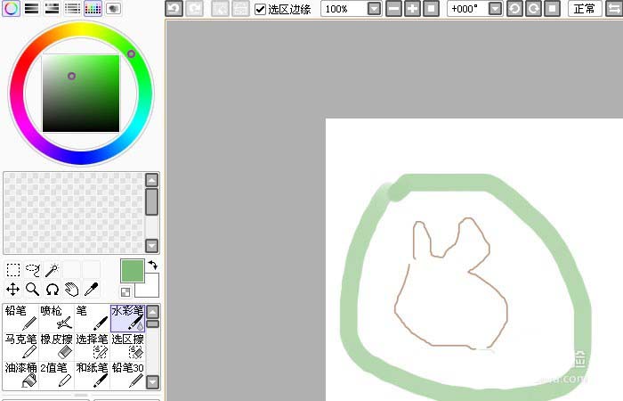Open the +000° rotation angle dropdown
This screenshot has width=623, height=401.
[495, 9]
